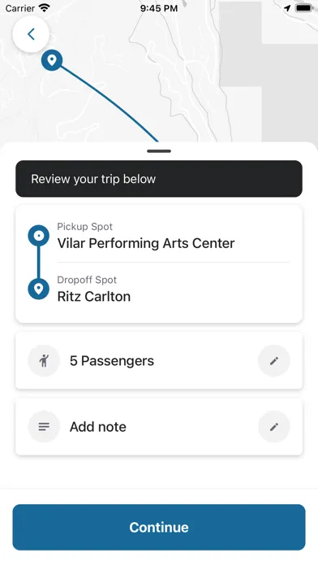
Task: Tap the Review your trip below banner
Action: point(159,179)
